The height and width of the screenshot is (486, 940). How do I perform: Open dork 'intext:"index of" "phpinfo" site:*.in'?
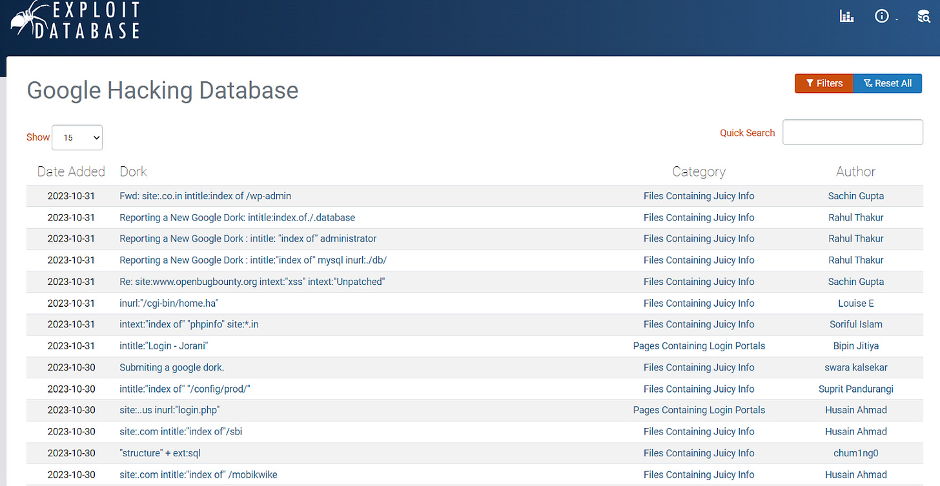click(x=189, y=324)
